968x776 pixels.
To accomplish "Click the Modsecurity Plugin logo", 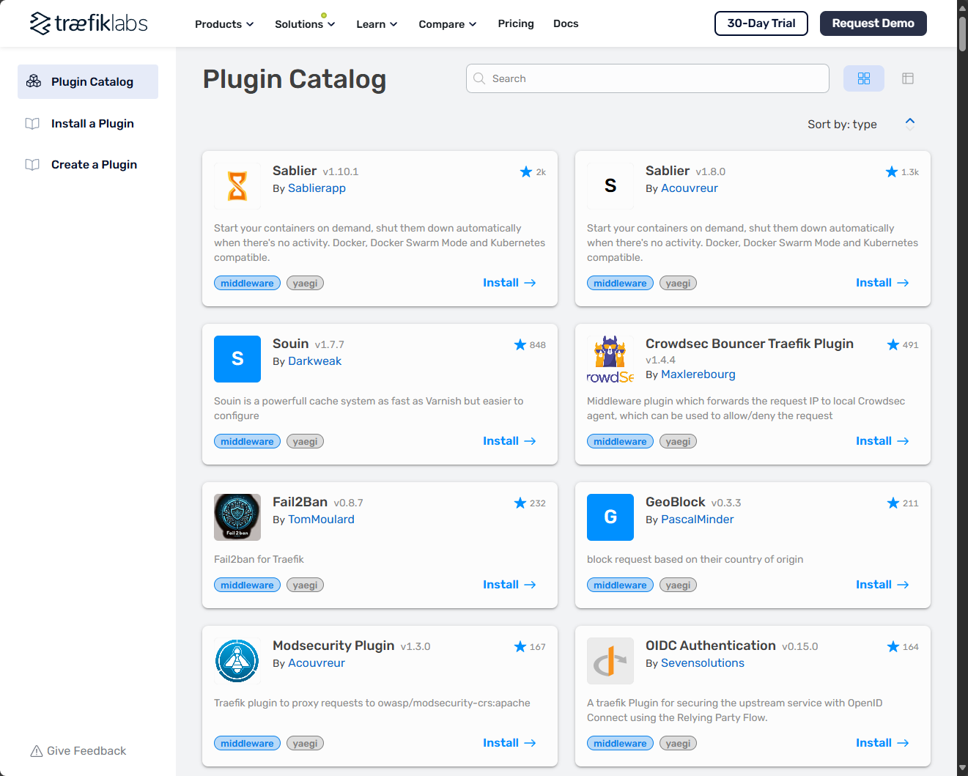I will (237, 661).
